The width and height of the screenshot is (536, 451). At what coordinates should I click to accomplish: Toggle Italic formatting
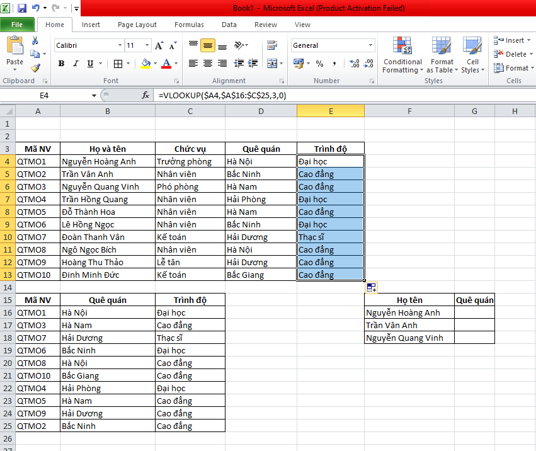[76, 64]
